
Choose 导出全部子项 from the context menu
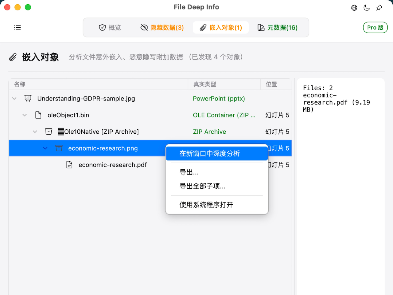coord(202,186)
